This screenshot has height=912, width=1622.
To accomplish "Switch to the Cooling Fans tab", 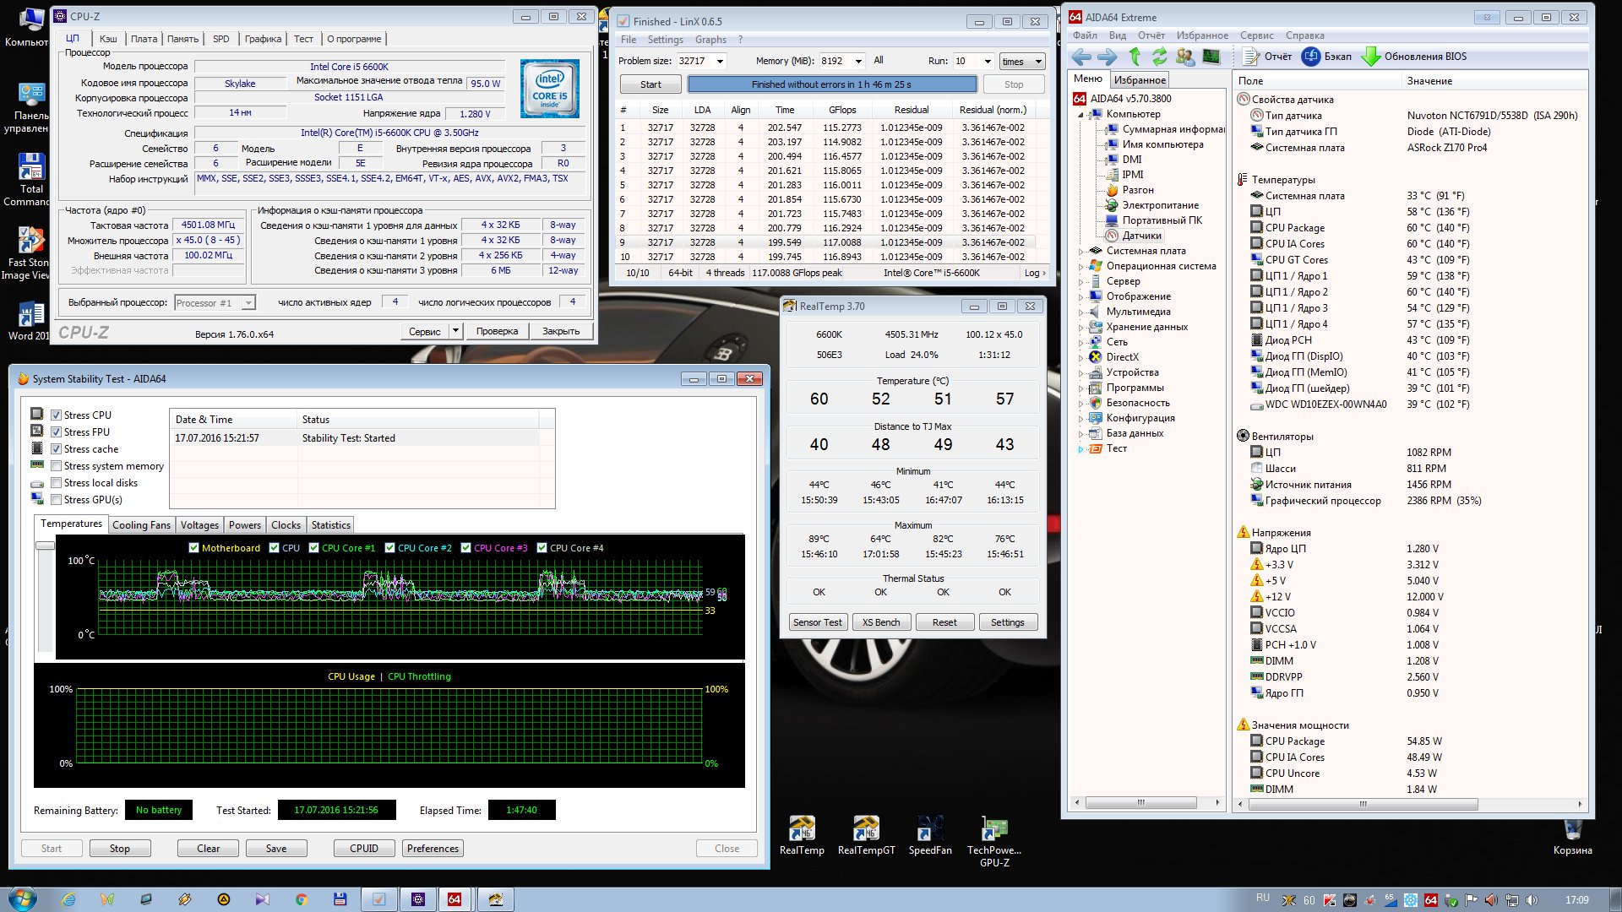I will (x=141, y=525).
